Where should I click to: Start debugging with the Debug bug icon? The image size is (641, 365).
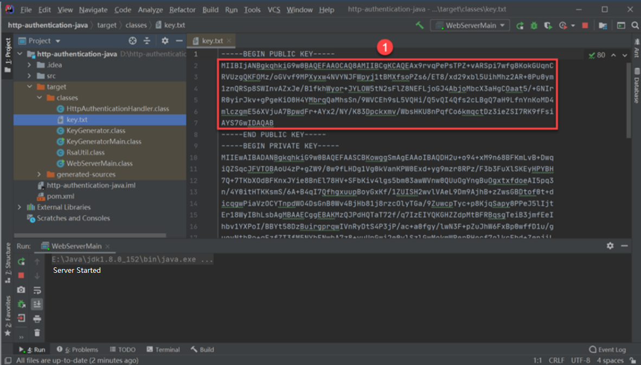pos(533,24)
